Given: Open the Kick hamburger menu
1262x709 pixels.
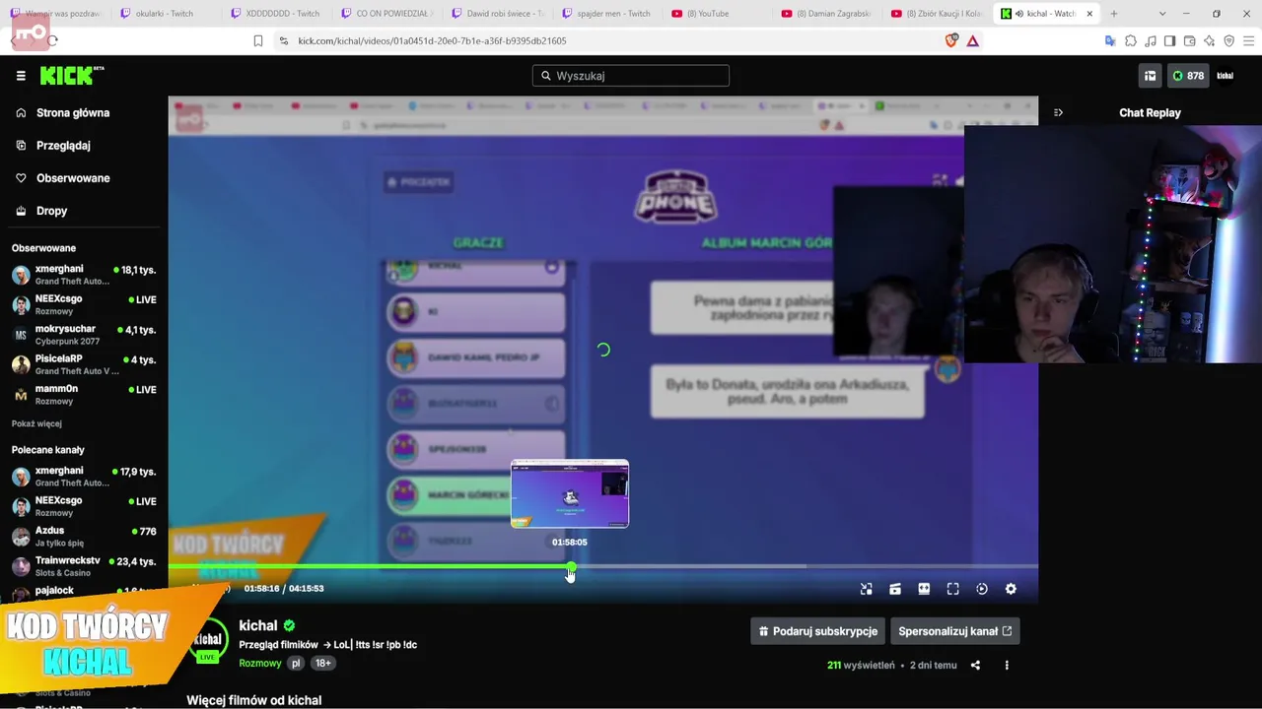Looking at the screenshot, I should (x=21, y=76).
